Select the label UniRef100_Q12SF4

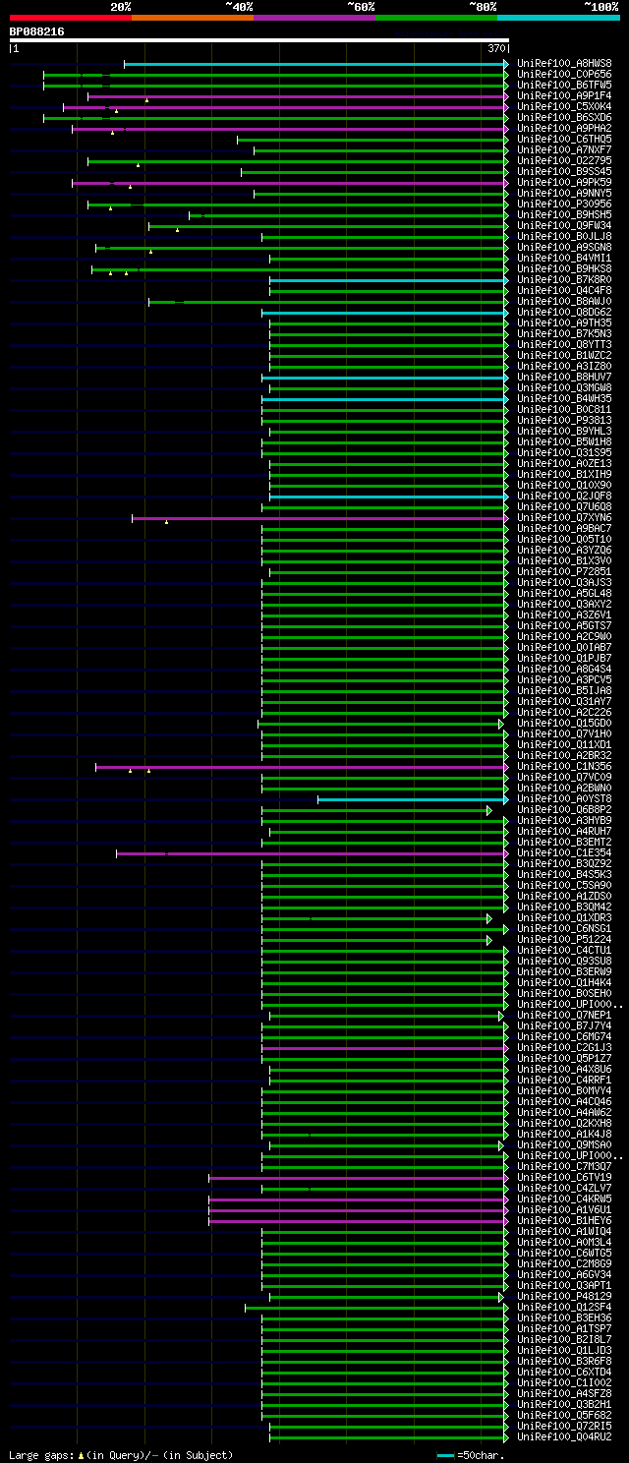(564, 1308)
